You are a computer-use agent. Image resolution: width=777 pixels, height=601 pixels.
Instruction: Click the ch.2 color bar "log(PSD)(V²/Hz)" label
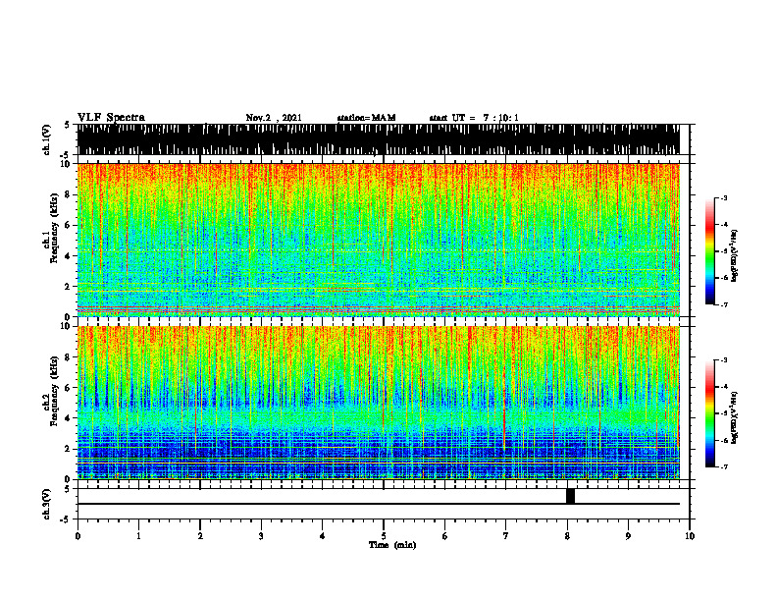(735, 416)
